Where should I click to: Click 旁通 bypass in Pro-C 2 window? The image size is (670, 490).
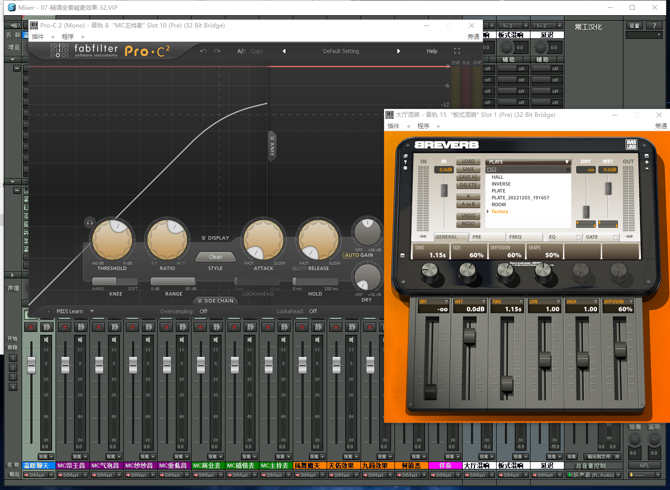[x=473, y=37]
